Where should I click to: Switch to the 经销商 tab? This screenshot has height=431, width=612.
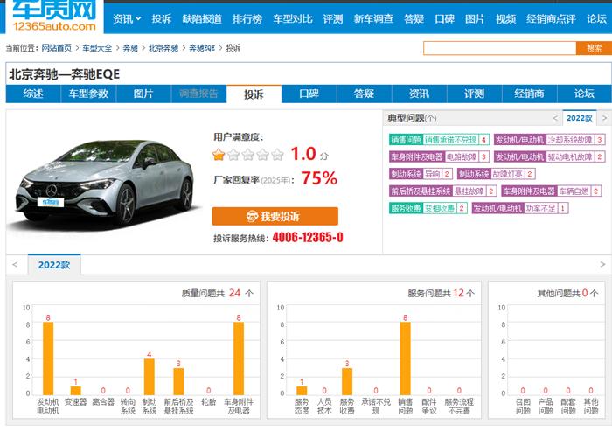[x=529, y=94]
